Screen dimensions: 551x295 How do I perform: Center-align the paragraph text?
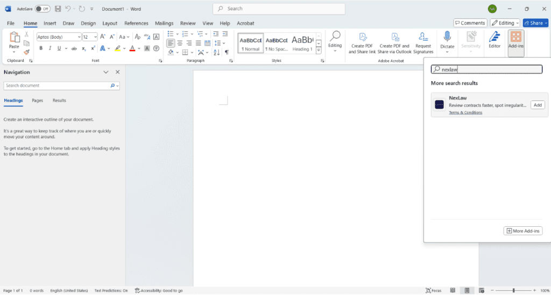point(180,43)
